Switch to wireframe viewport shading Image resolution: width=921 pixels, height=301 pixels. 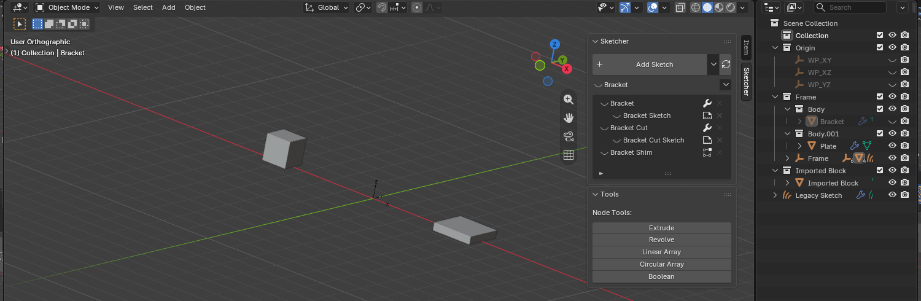click(x=696, y=7)
